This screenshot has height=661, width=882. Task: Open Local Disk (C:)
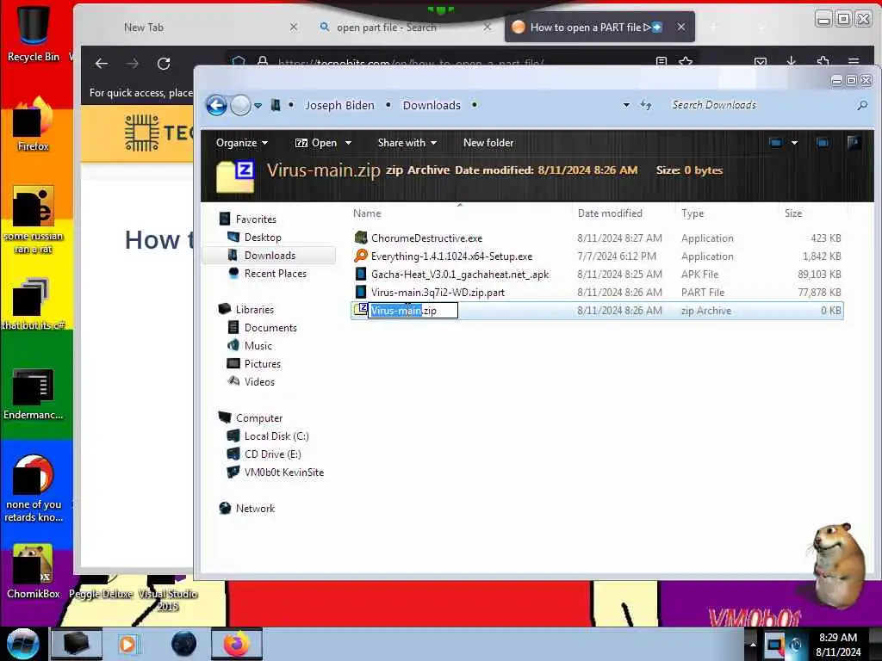click(x=276, y=436)
